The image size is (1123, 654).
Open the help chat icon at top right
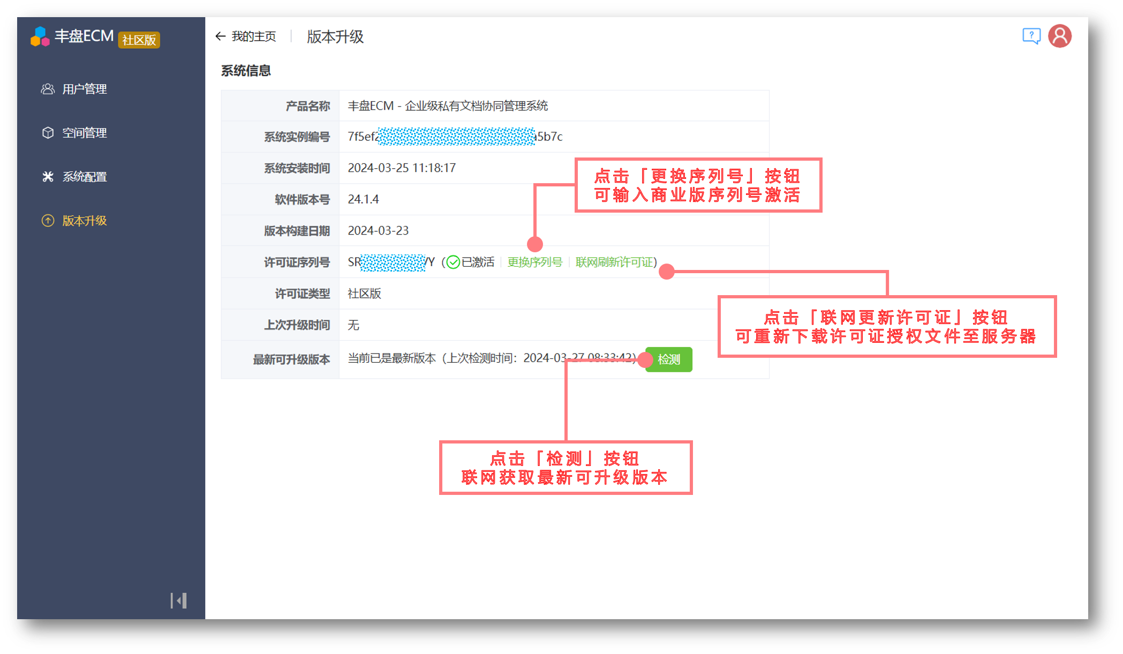(x=1031, y=36)
